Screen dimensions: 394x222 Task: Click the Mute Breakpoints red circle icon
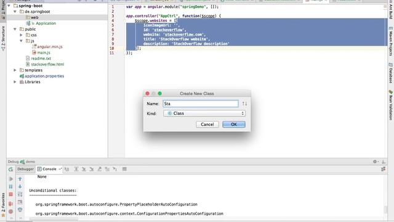click(10, 212)
